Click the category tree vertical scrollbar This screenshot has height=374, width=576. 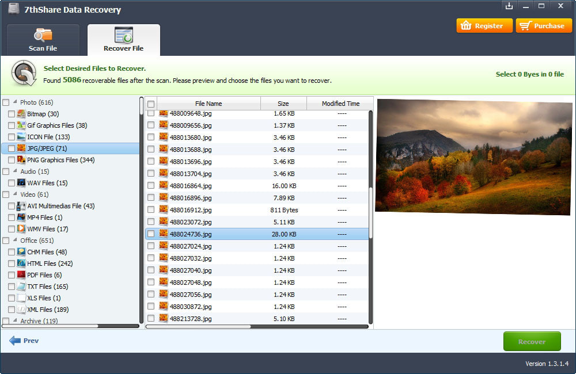[142, 210]
